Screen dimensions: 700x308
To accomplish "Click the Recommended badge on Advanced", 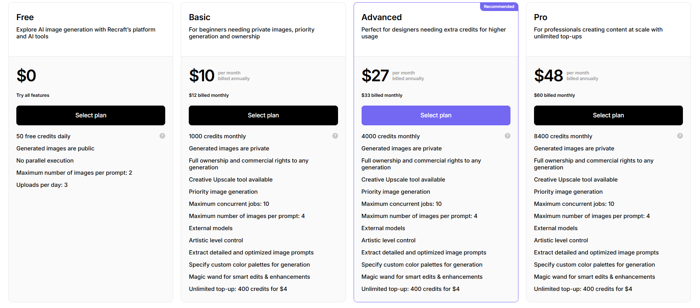I will pyautogui.click(x=499, y=7).
